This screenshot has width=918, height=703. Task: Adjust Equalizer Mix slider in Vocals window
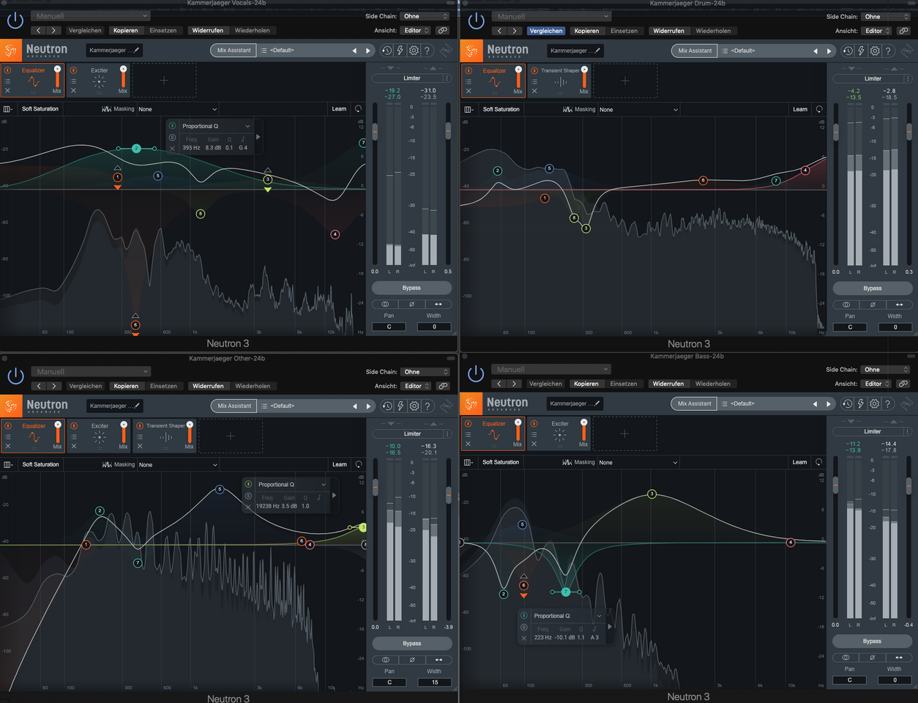(57, 76)
